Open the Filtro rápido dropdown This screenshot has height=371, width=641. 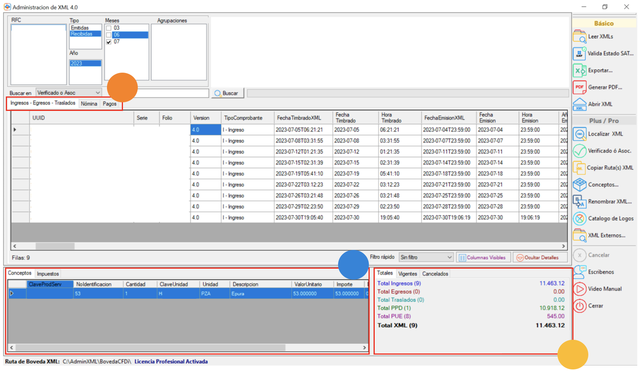click(449, 257)
